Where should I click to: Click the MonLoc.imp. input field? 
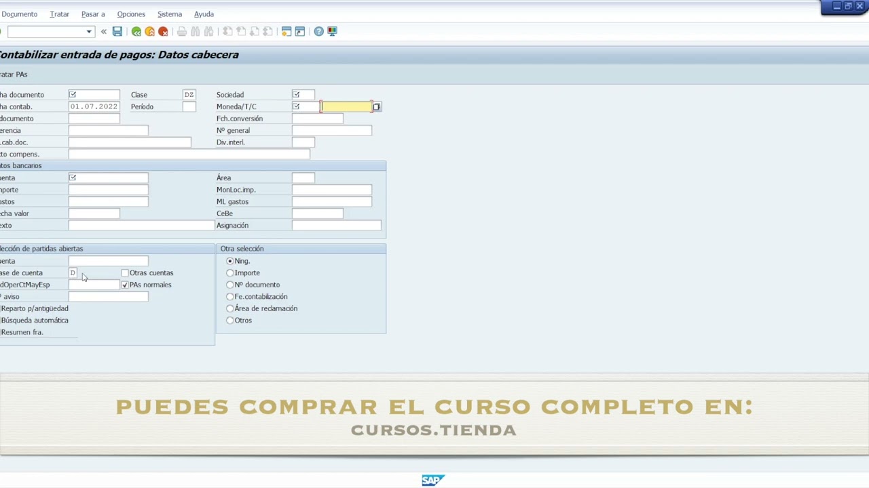(x=332, y=190)
